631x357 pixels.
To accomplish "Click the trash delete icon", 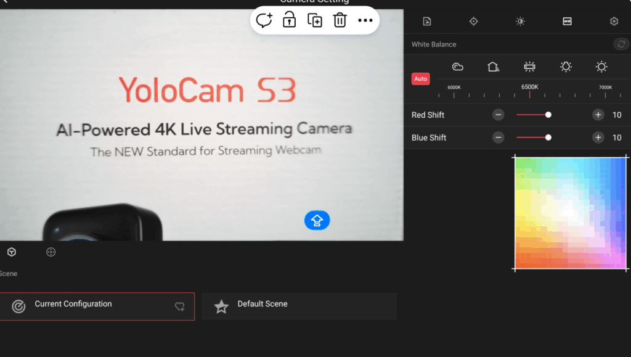I will click(x=340, y=20).
